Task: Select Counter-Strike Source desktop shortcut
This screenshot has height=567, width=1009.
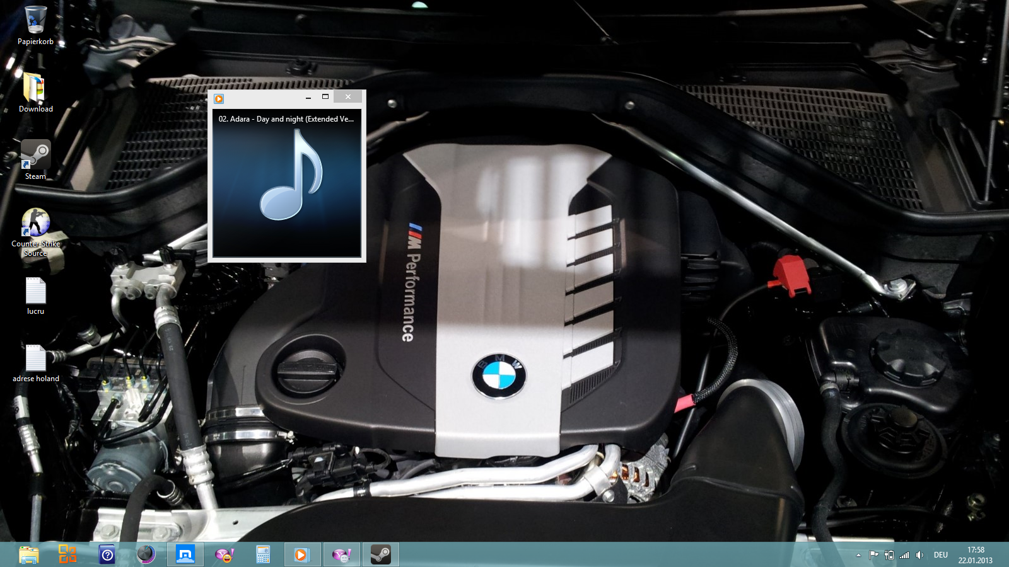Action: [35, 232]
